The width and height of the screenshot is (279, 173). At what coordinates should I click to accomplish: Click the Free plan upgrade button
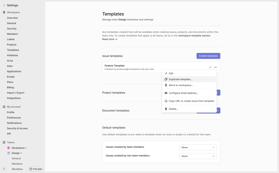pyautogui.click(x=36, y=169)
